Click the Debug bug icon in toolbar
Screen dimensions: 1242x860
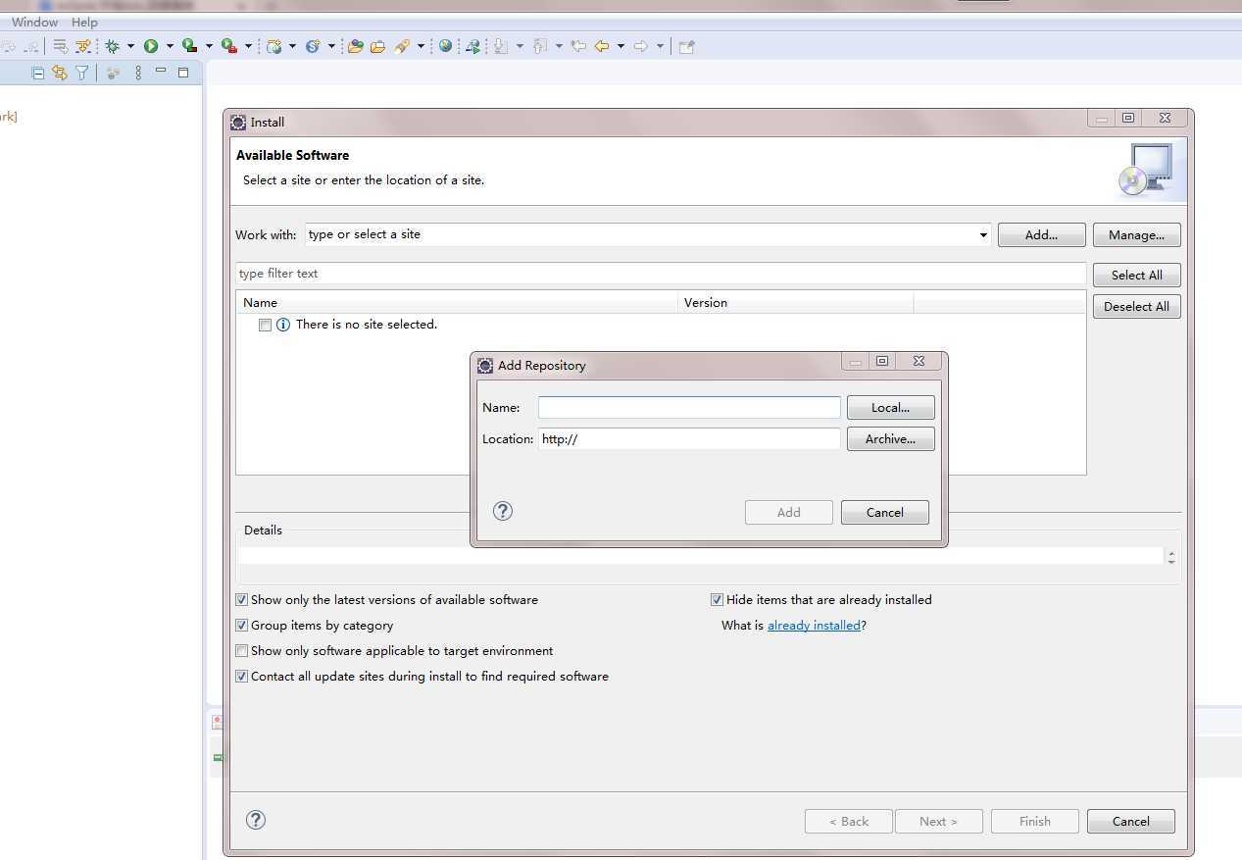click(113, 46)
